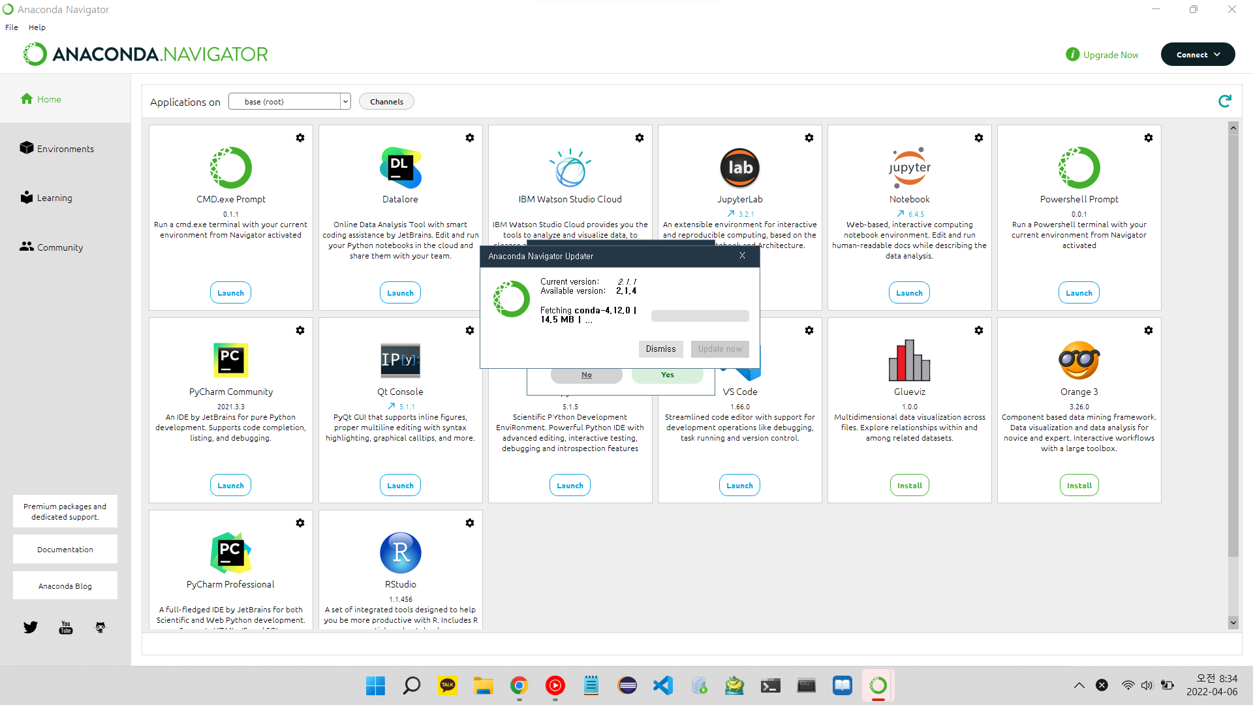
Task: Open the Orange 3 tile gear menu
Action: click(1149, 330)
